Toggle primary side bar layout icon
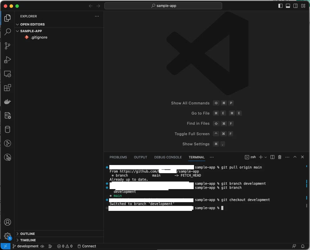The image size is (310, 250). 280,6
